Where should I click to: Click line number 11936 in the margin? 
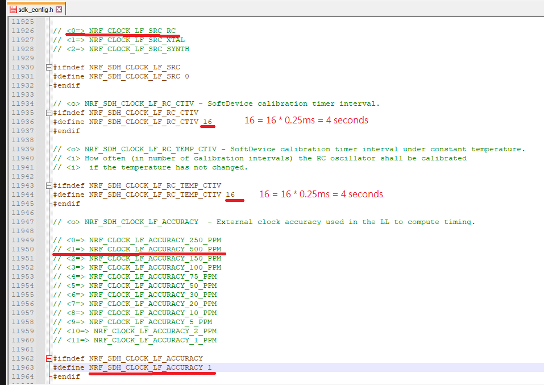point(23,122)
